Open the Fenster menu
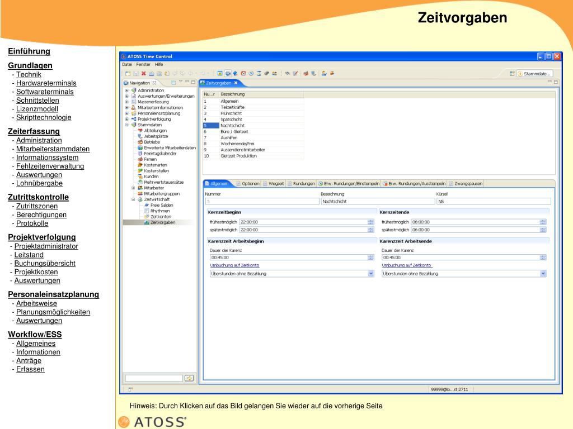Screen dimensions: 573x429 tap(143, 65)
